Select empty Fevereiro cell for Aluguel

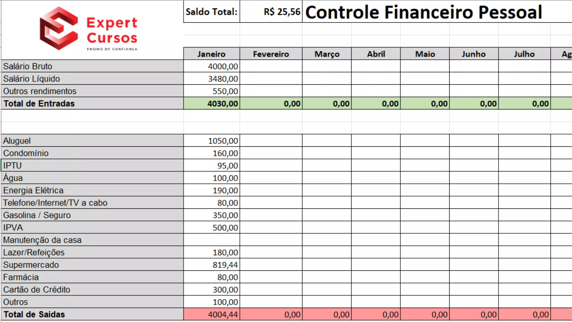(271, 141)
